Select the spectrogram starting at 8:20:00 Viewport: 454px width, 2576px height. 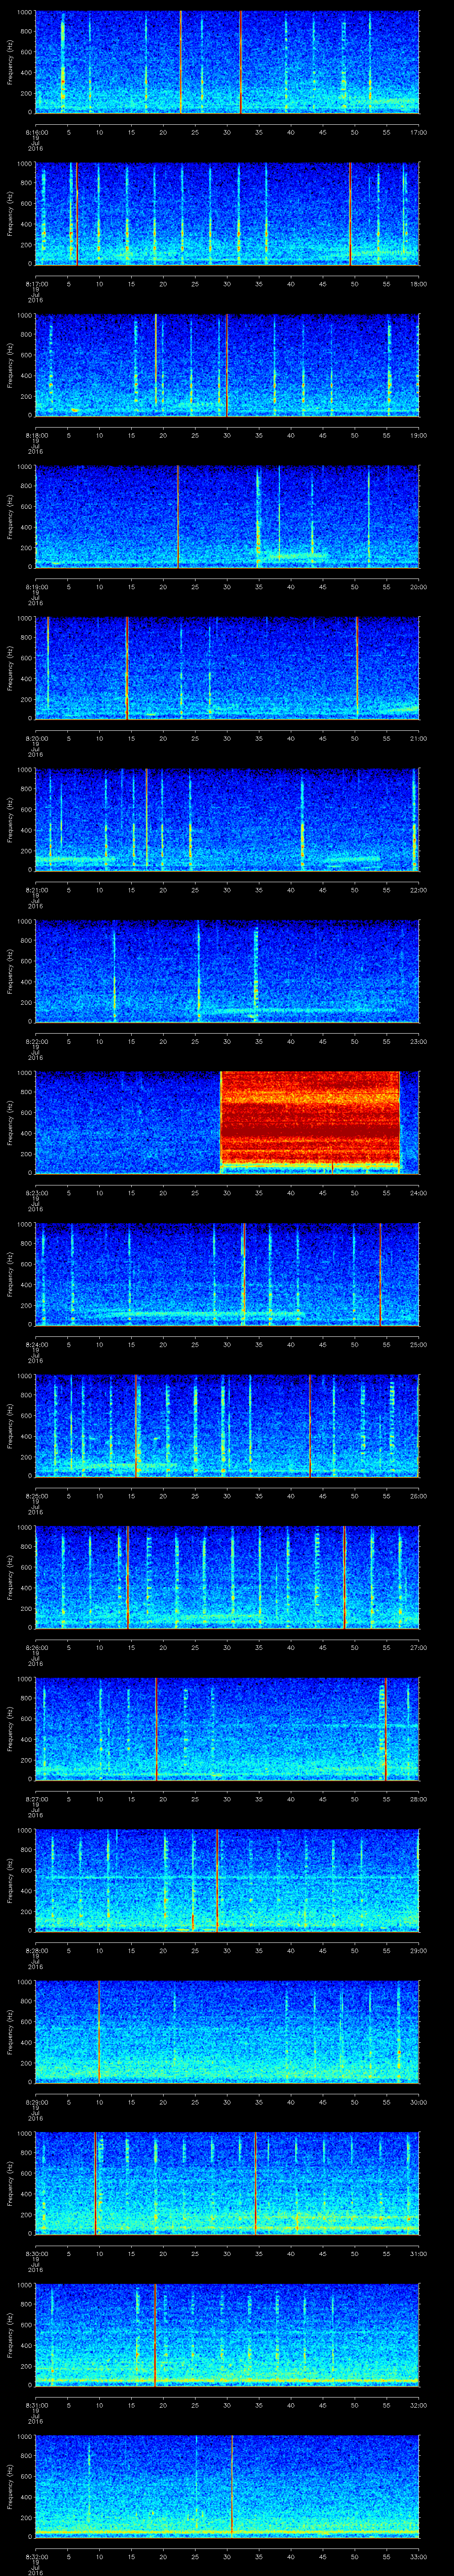[227, 668]
